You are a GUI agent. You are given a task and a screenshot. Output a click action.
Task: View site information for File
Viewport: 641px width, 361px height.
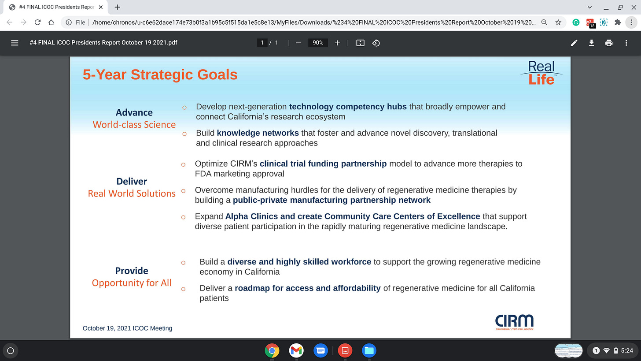[x=75, y=22]
